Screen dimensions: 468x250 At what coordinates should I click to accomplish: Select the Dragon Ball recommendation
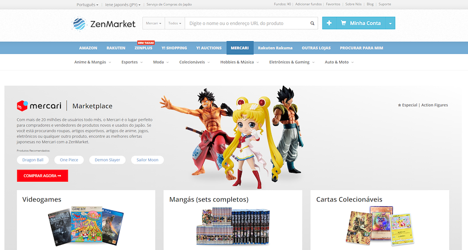pyautogui.click(x=33, y=160)
